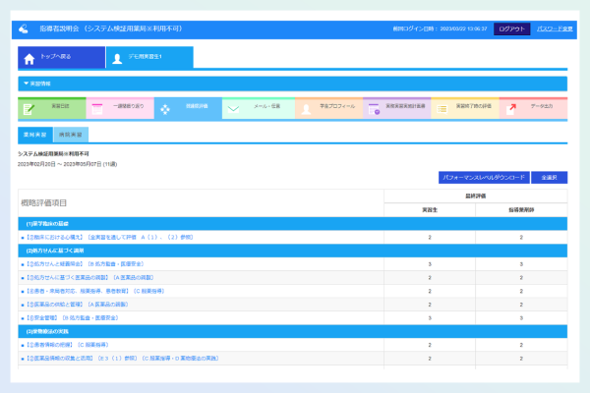Click the データ出力 export icon
This screenshot has width=590, height=393.
point(510,108)
